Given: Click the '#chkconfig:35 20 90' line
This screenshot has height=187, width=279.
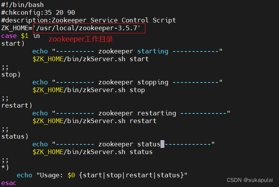Looking at the screenshot, I should 38,13.
